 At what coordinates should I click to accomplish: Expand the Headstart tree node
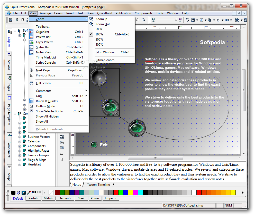tap(20, 165)
